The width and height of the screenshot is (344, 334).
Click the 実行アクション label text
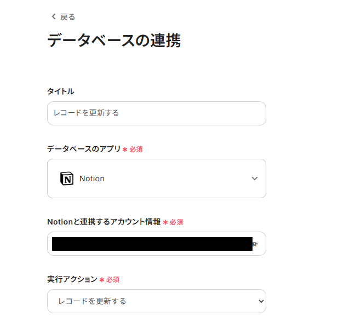click(x=72, y=279)
